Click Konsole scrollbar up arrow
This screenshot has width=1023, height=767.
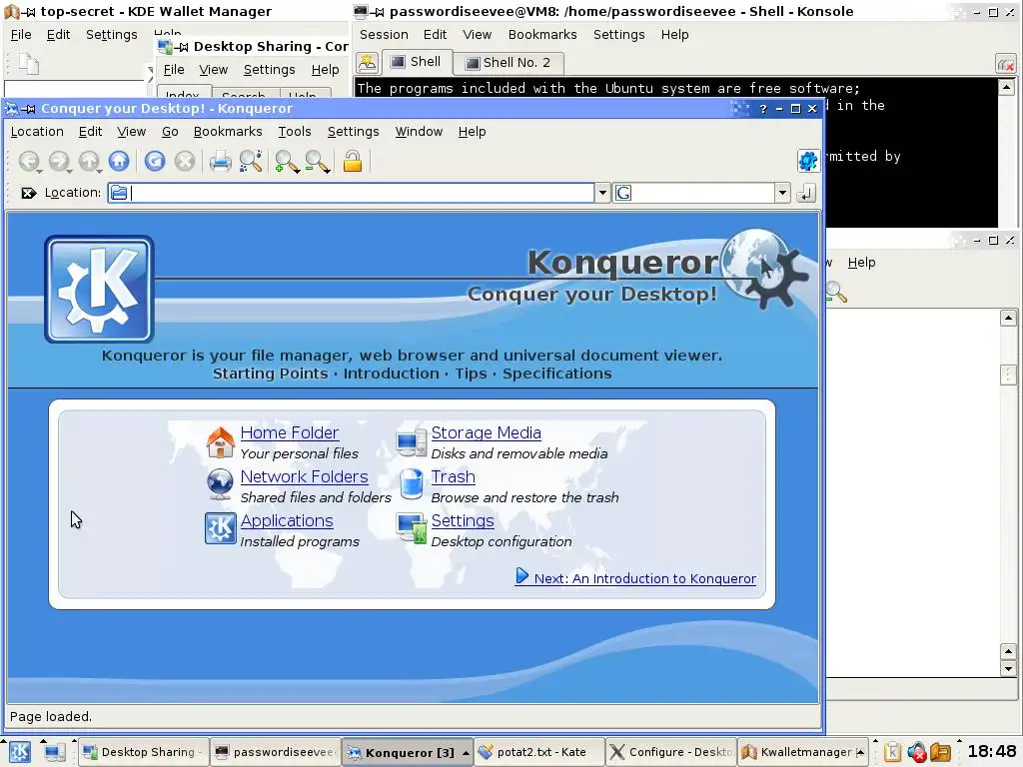[1006, 87]
